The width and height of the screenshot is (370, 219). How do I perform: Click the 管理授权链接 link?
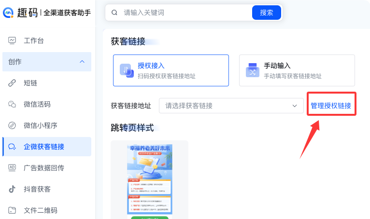coord(331,106)
